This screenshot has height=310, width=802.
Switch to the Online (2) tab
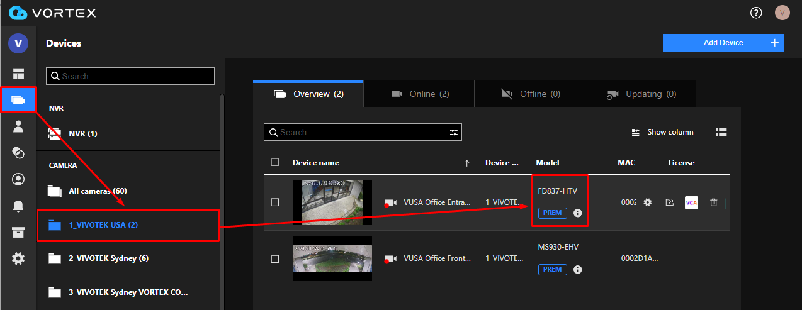click(419, 94)
